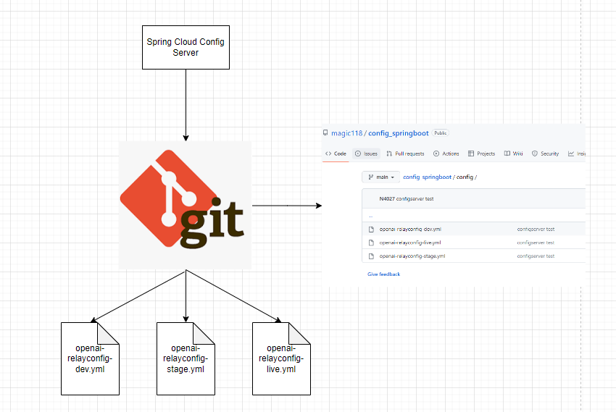Select the openai-relayconfig-live.yml document shape
Viewport: 616px width, 412px height.
281,358
